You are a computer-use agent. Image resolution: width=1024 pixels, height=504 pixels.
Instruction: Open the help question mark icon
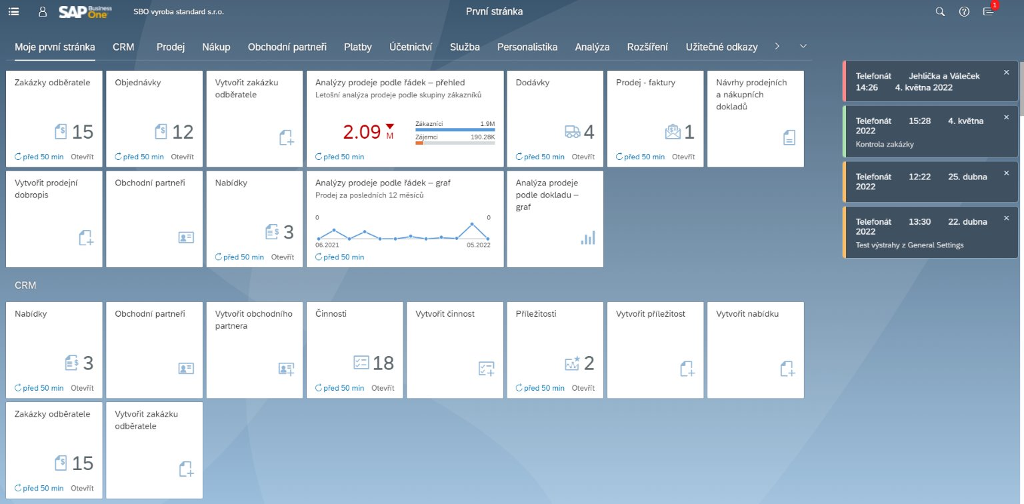[964, 11]
